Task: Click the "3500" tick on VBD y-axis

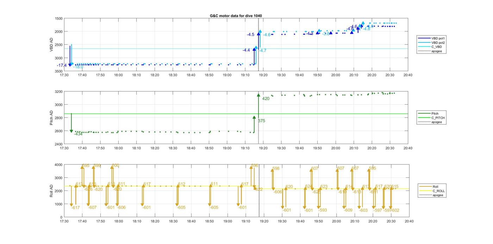Action: coord(59,71)
